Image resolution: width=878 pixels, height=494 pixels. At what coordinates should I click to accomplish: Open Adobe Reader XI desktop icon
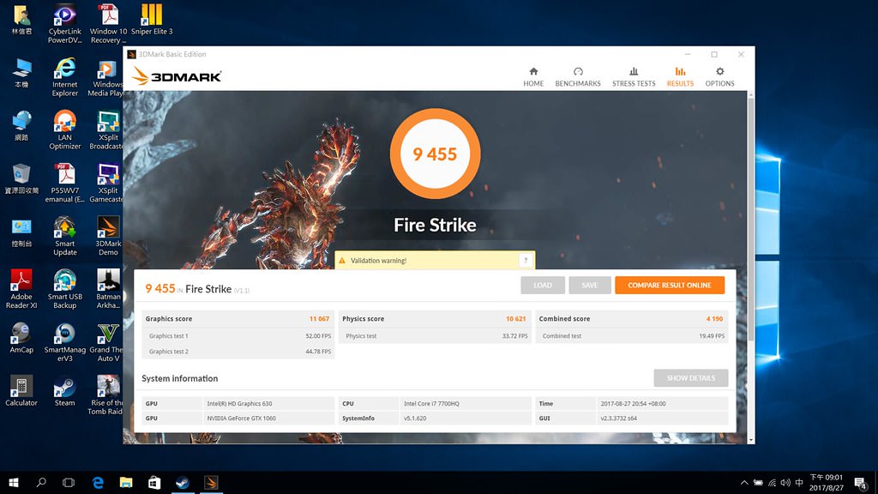(x=21, y=290)
